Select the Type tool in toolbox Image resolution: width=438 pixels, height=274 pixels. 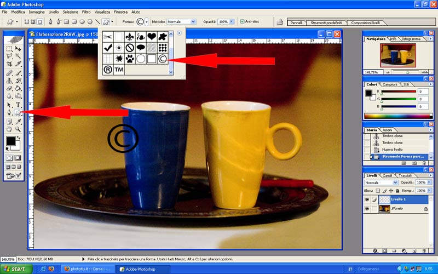click(19, 104)
